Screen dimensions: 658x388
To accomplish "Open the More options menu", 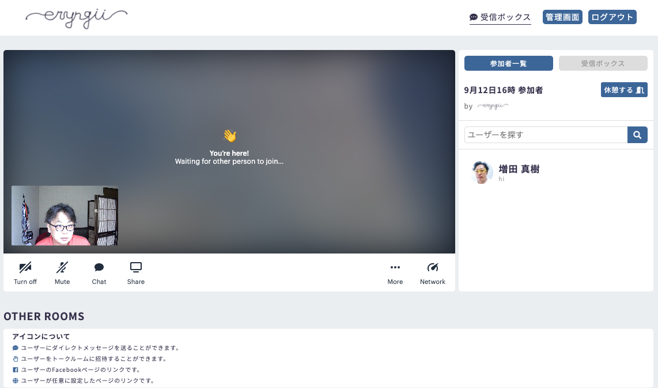I will pyautogui.click(x=395, y=272).
